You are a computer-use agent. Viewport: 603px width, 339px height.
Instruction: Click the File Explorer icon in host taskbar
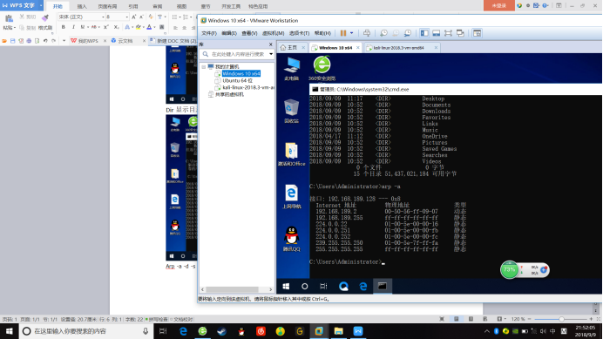coord(338,331)
